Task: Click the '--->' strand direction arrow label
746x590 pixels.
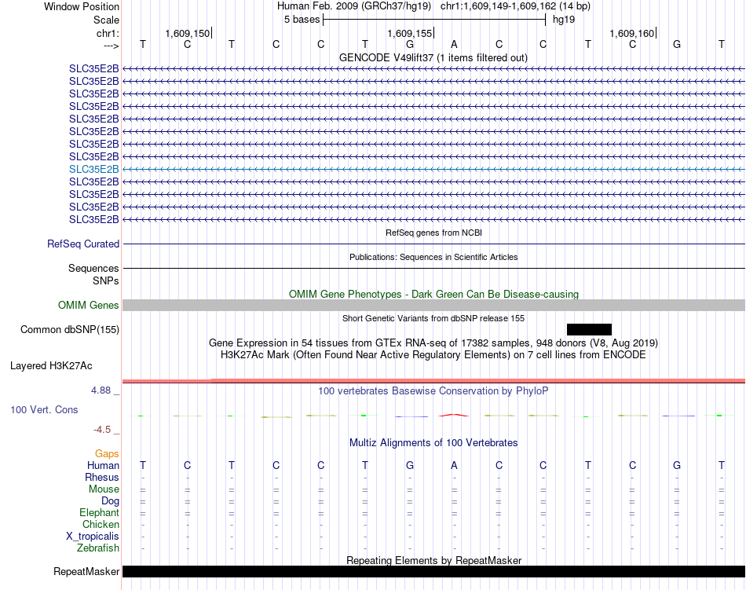Action: (x=111, y=46)
